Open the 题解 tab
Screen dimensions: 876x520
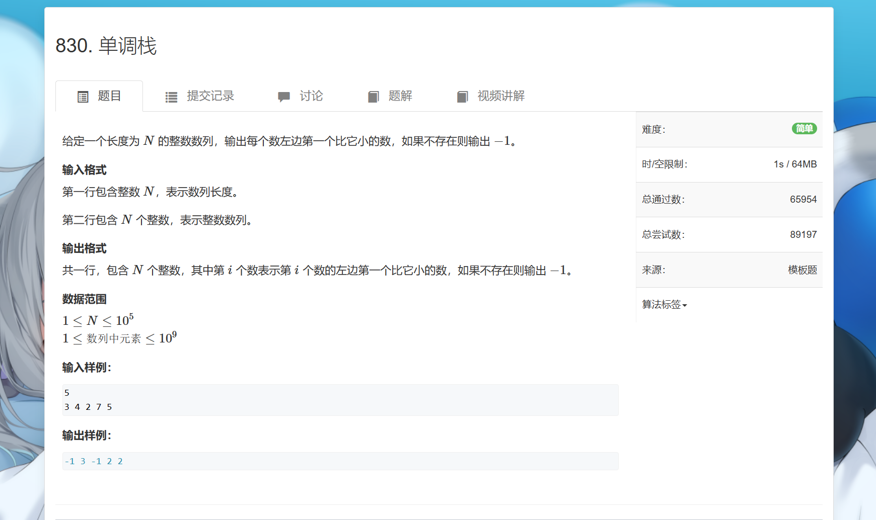pos(400,96)
